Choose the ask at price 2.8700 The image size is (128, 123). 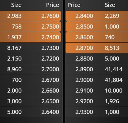click(97, 48)
